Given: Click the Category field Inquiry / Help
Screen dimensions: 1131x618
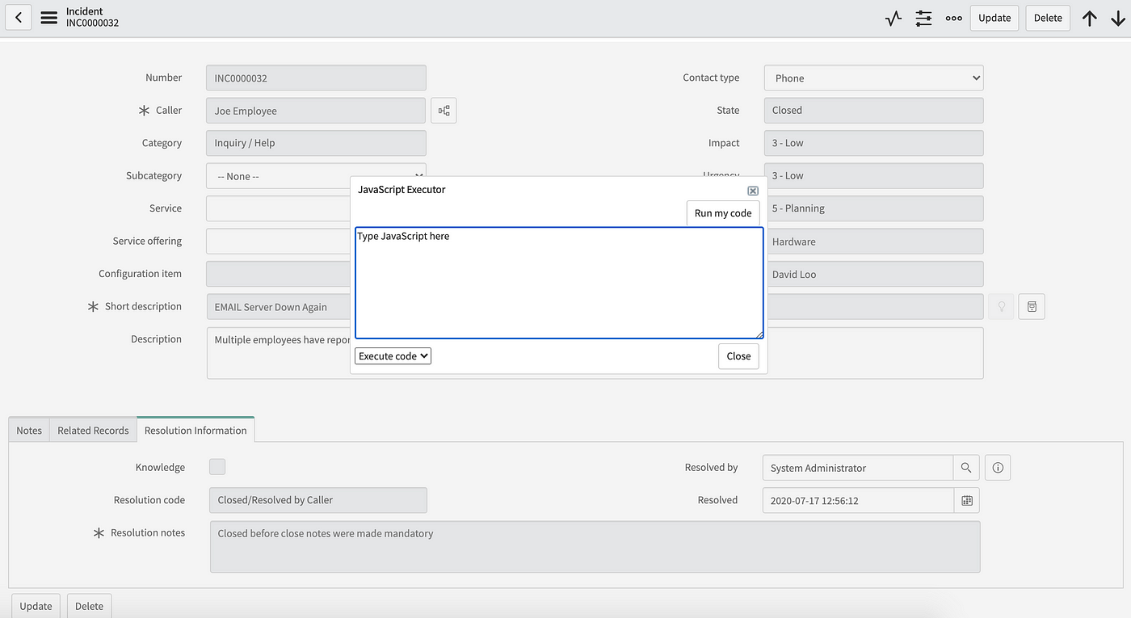Looking at the screenshot, I should 316,143.
